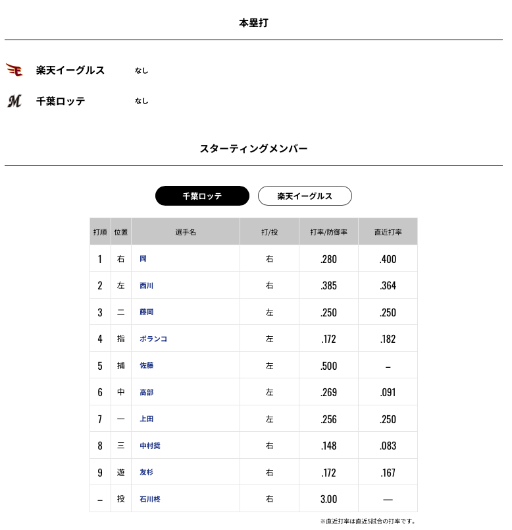512x530 pixels.
Task: Open player profile for 佐藤
Action: tap(147, 365)
